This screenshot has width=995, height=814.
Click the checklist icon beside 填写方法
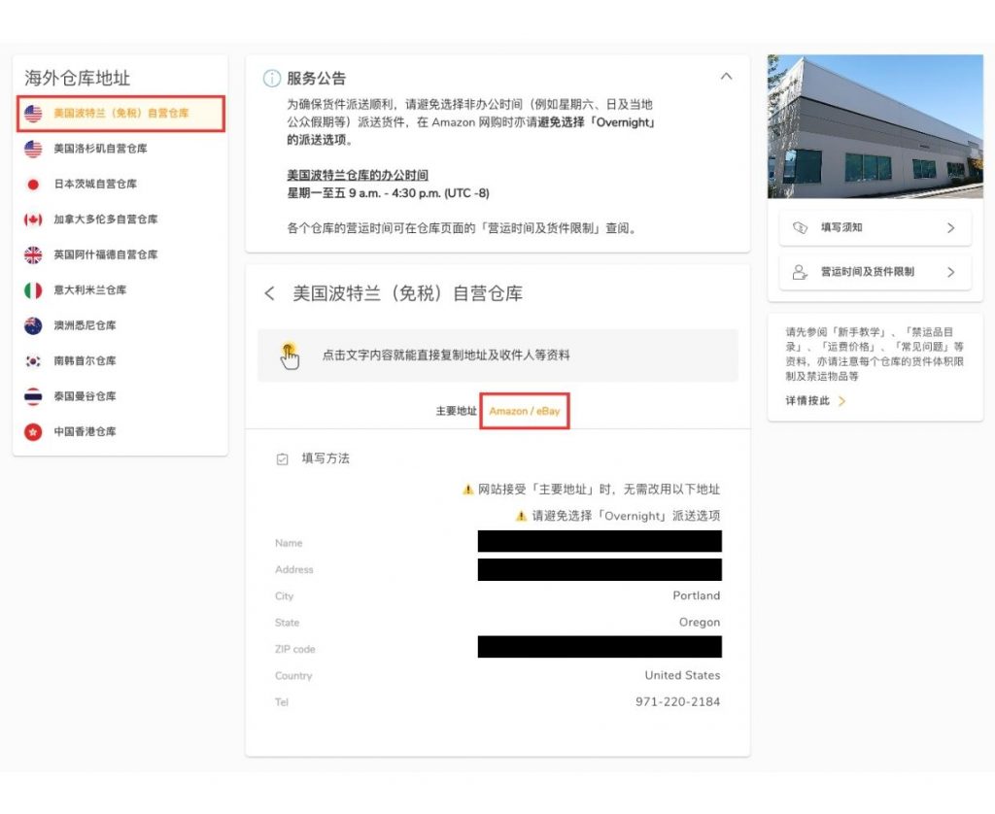[283, 458]
